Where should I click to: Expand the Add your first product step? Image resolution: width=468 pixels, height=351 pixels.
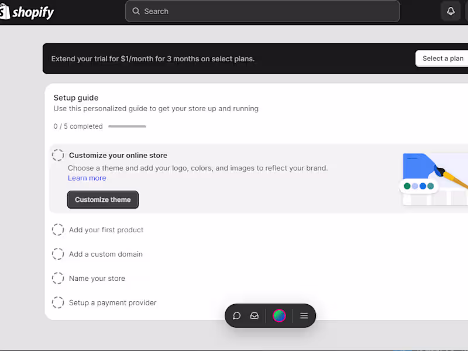106,230
